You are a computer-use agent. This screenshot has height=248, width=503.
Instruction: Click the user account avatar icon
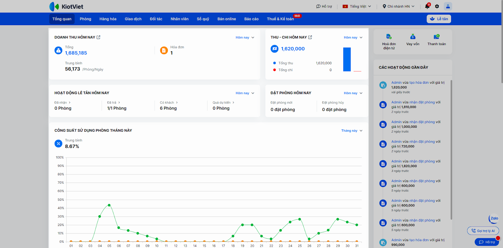pos(448,6)
